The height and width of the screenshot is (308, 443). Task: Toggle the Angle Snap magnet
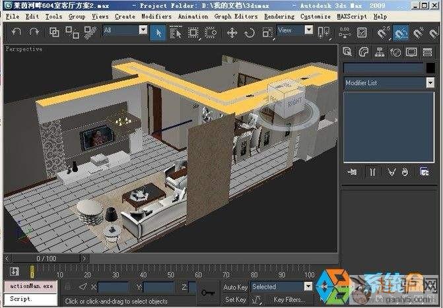click(401, 32)
